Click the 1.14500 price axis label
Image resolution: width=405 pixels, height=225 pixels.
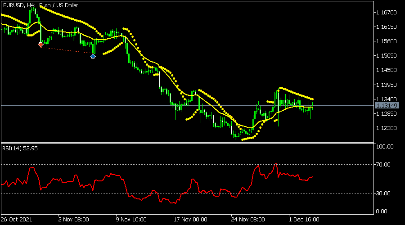pyautogui.click(x=386, y=70)
